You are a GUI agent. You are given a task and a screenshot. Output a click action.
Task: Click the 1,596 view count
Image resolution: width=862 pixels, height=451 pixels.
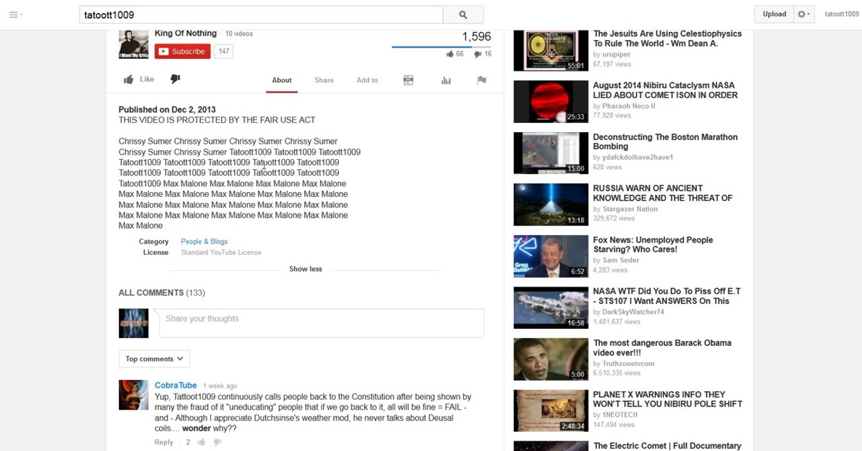[476, 37]
